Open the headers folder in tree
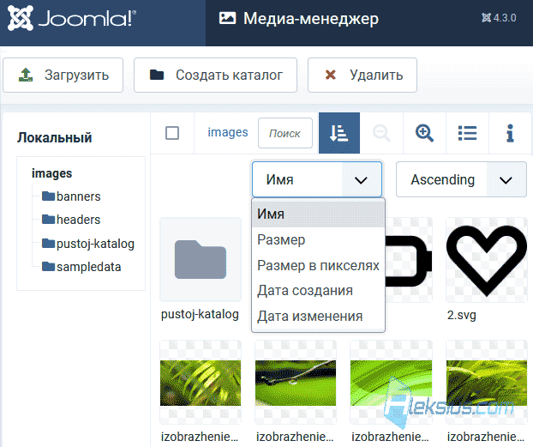533x447 pixels. point(71,220)
